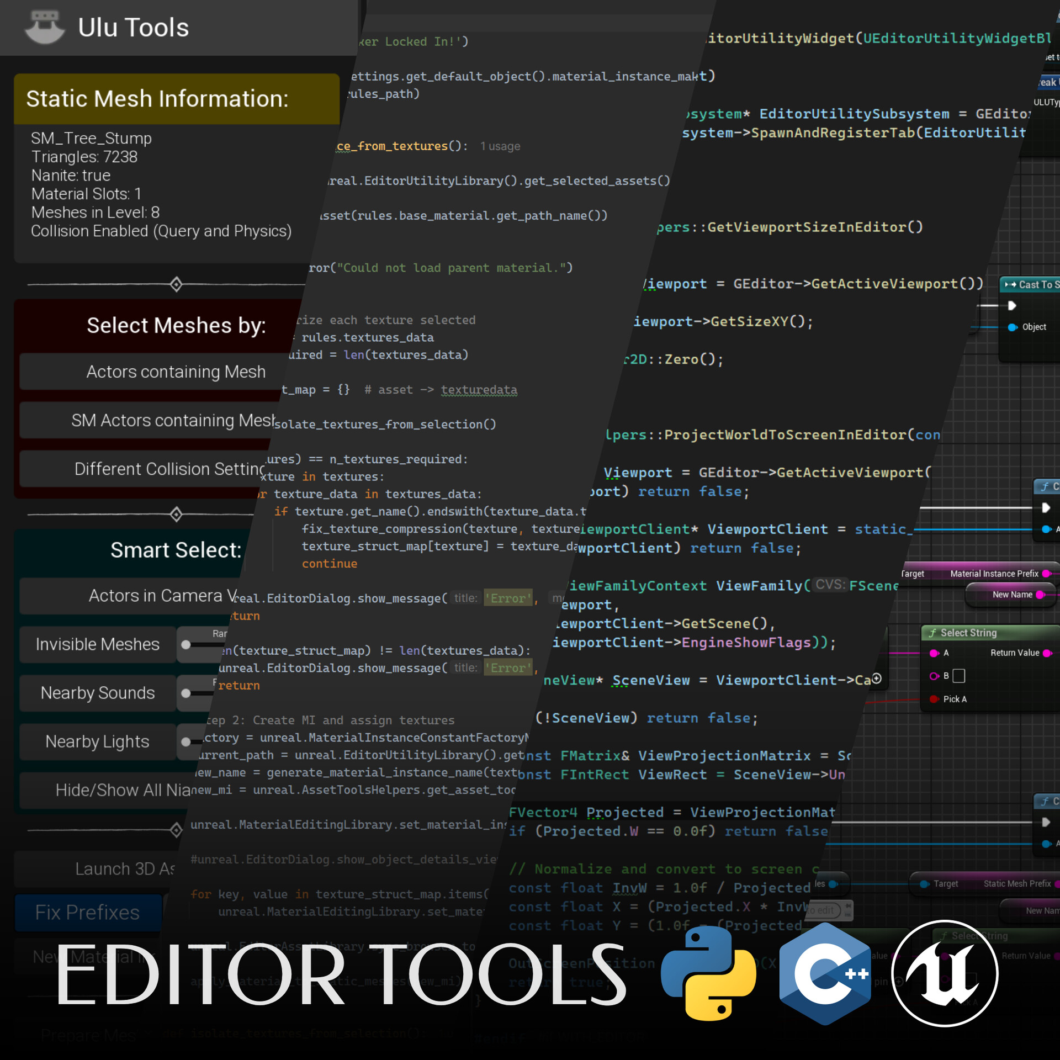
Task: Click the f icon on the Select String node
Action: (934, 633)
